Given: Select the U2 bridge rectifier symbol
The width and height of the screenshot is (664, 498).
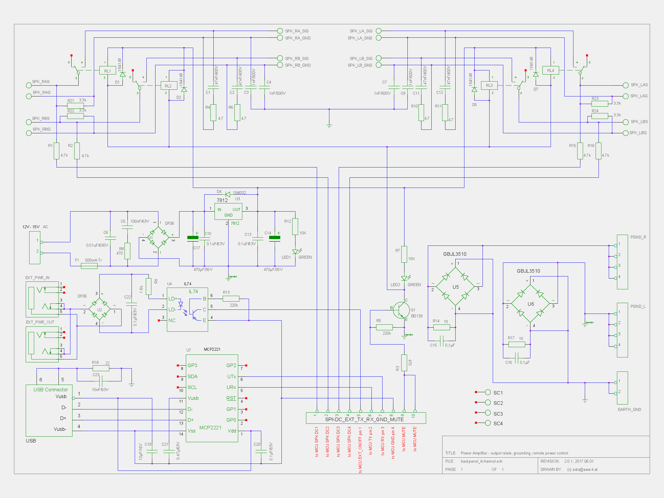Looking at the screenshot, I should (x=99, y=309).
